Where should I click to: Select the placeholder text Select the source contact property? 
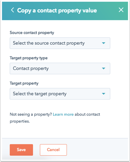49,43
